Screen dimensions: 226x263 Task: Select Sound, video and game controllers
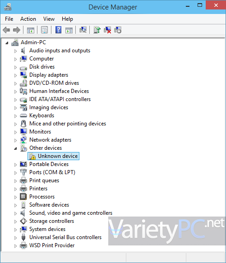coord(71,213)
